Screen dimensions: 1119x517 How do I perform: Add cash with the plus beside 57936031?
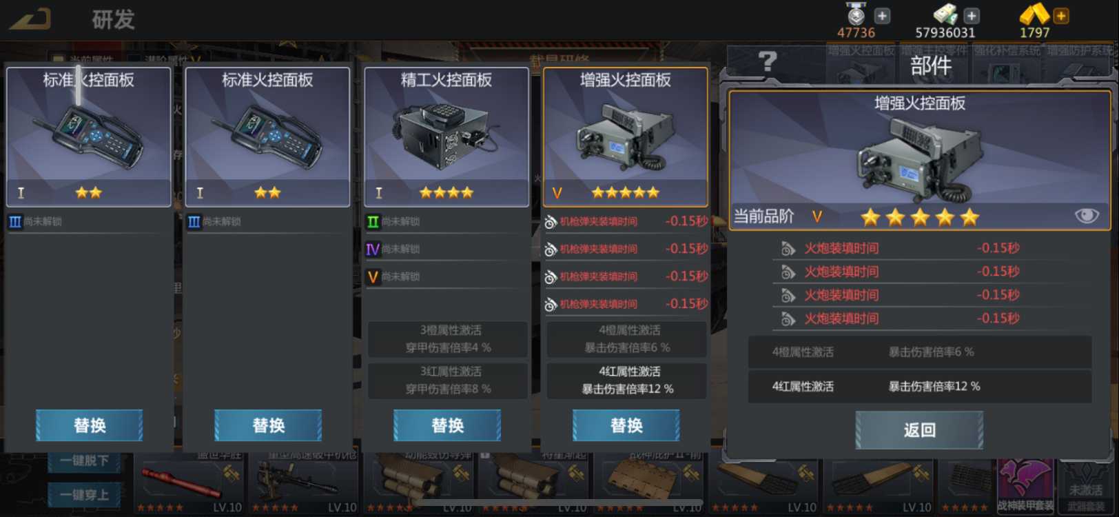tap(972, 15)
